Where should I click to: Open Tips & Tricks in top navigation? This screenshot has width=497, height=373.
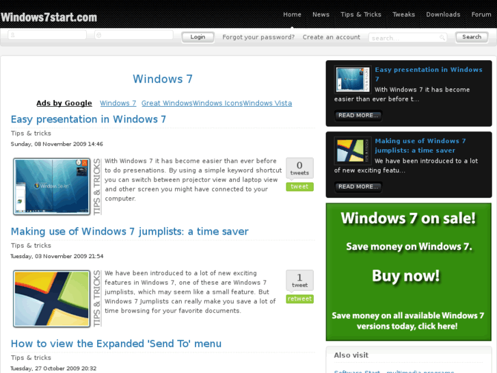pos(361,14)
